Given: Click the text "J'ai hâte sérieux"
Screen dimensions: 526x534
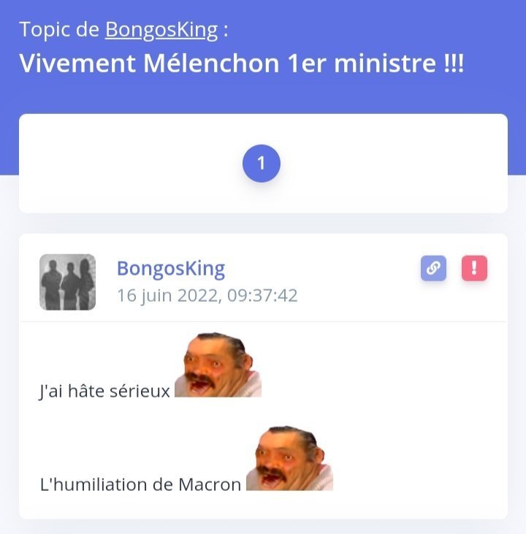Looking at the screenshot, I should click(104, 391).
